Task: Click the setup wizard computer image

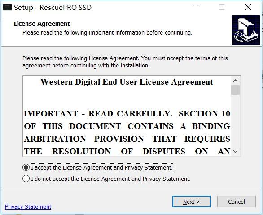Action: pyautogui.click(x=246, y=30)
